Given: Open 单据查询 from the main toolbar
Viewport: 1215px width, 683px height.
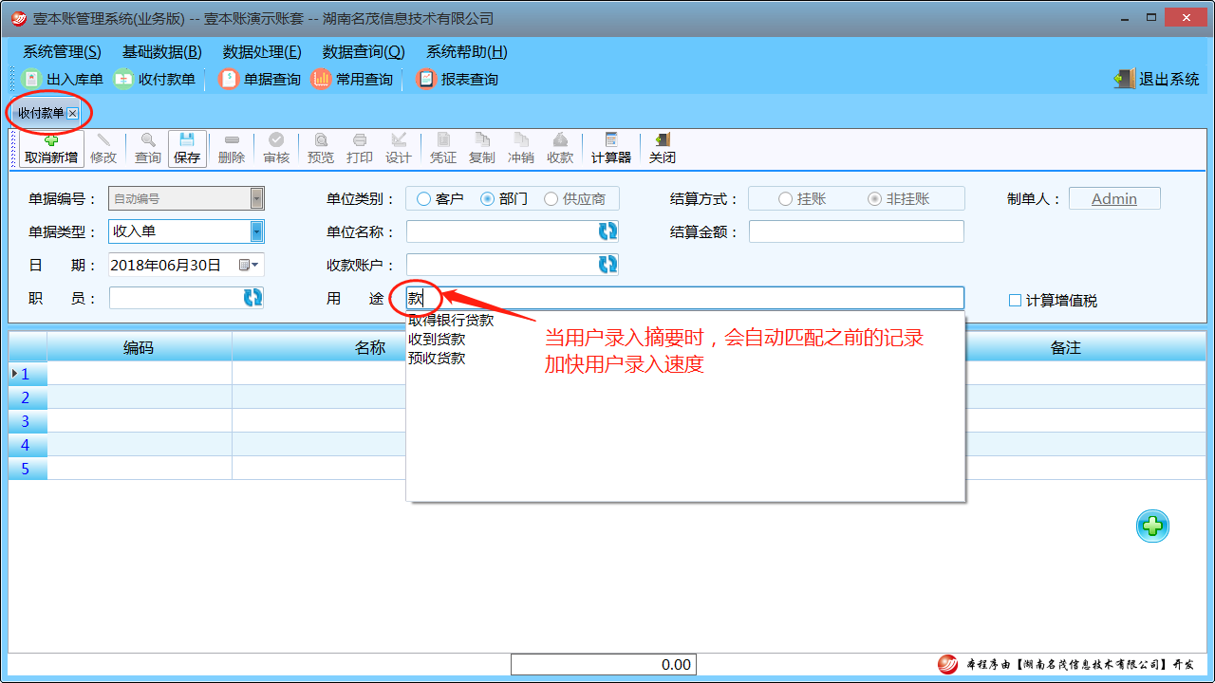Looking at the screenshot, I should 260,80.
